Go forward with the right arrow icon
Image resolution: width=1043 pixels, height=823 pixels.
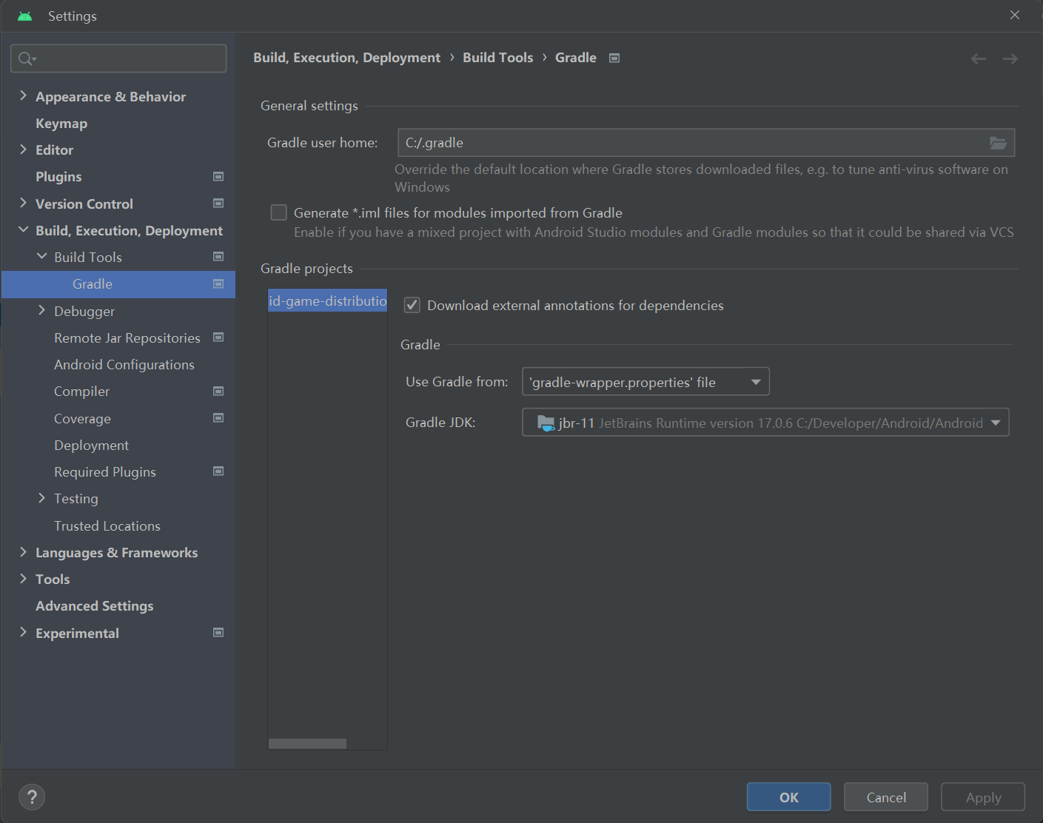1010,58
